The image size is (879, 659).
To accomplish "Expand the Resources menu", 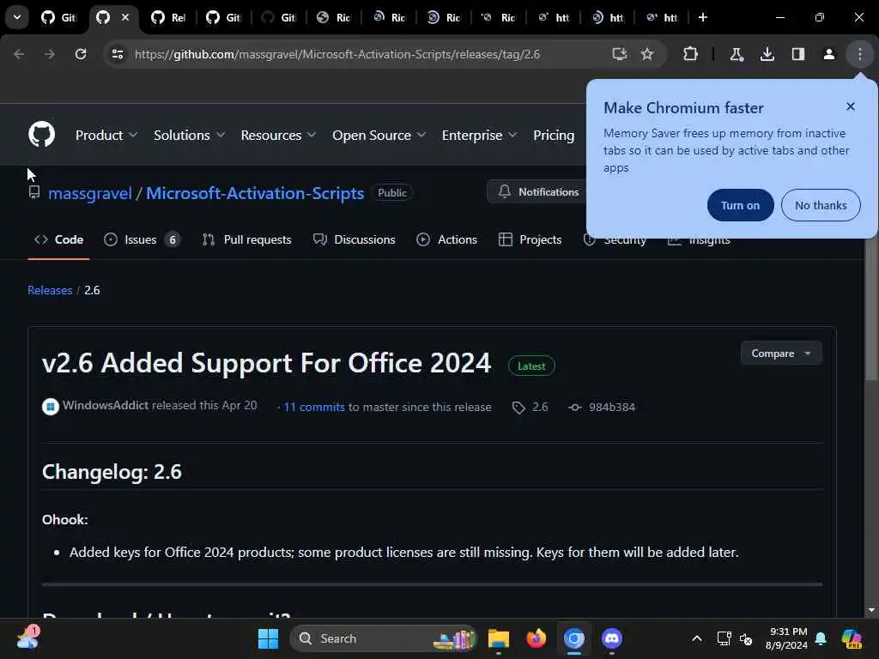I will [x=278, y=135].
